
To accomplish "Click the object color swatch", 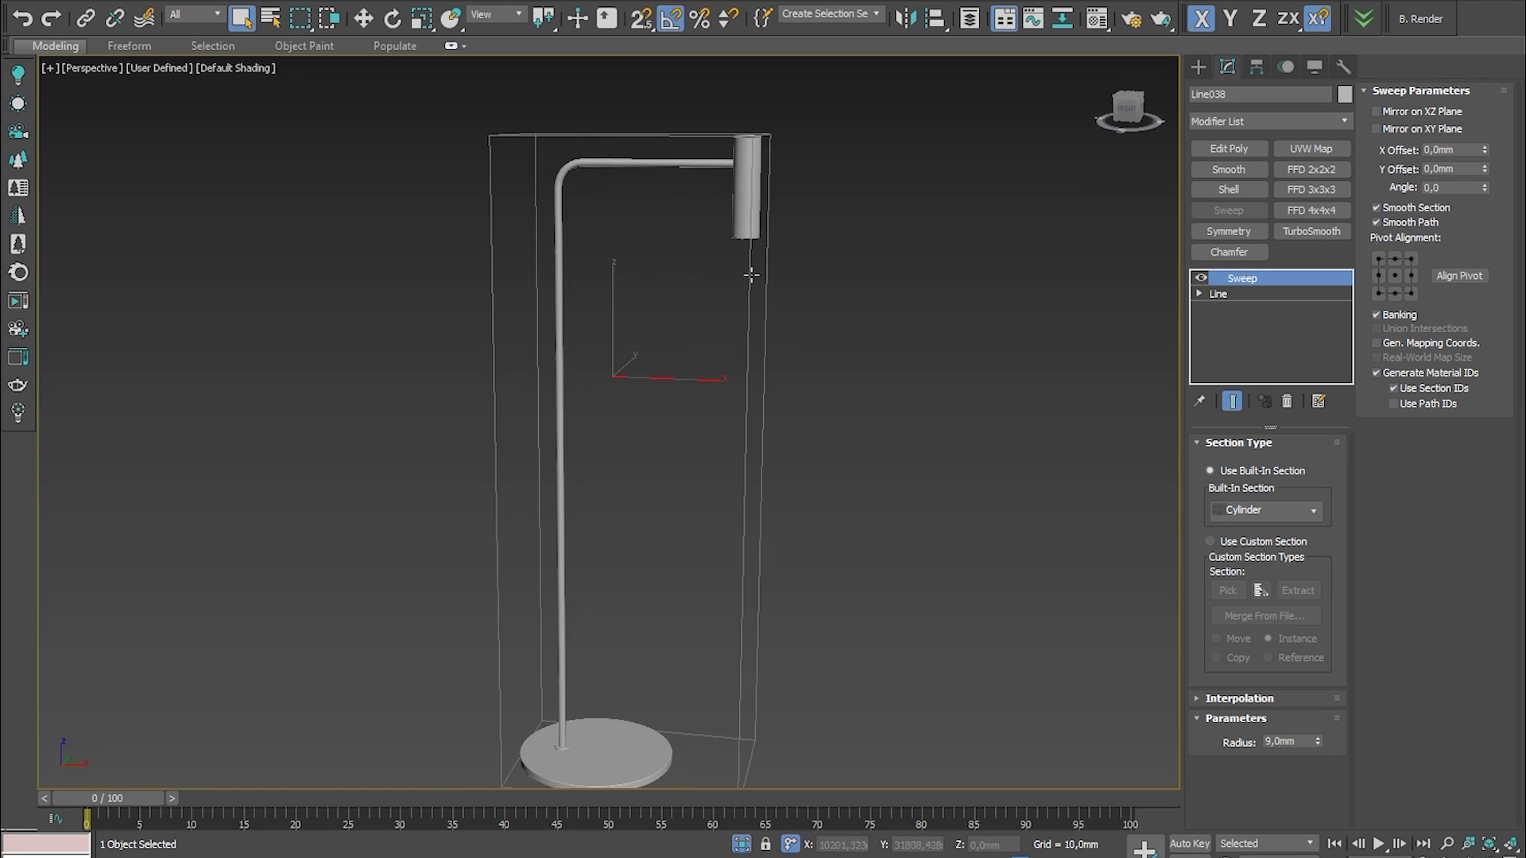I will pyautogui.click(x=1344, y=95).
